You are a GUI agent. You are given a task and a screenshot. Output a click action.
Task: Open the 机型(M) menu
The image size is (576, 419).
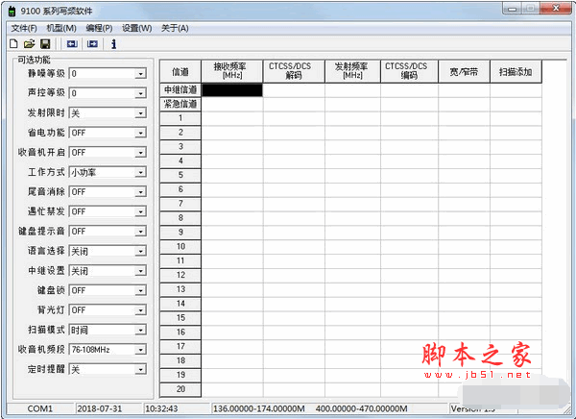[61, 28]
